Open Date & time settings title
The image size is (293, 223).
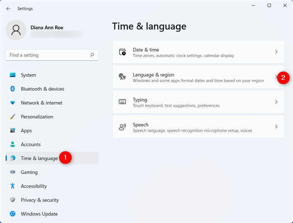[146, 50]
